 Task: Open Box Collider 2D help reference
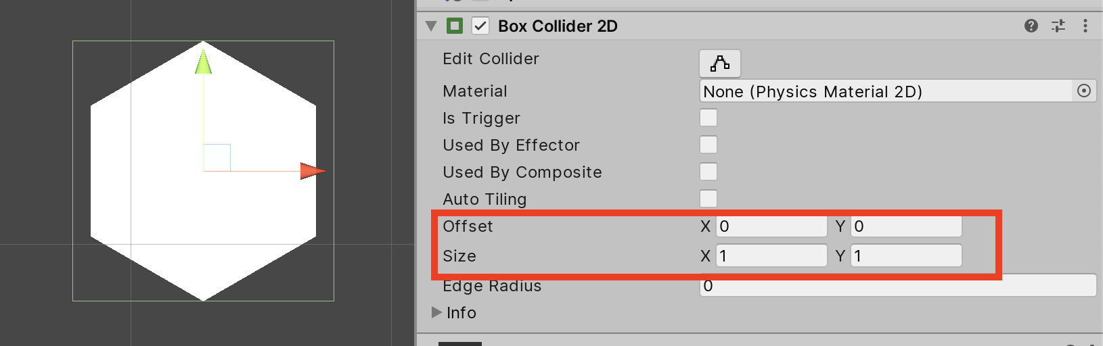coord(1031,26)
